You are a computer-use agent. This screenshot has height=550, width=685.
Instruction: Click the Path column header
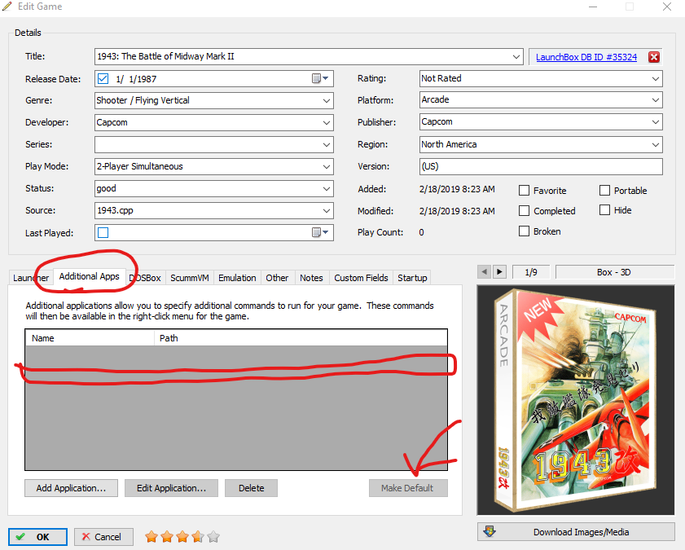[x=301, y=338]
